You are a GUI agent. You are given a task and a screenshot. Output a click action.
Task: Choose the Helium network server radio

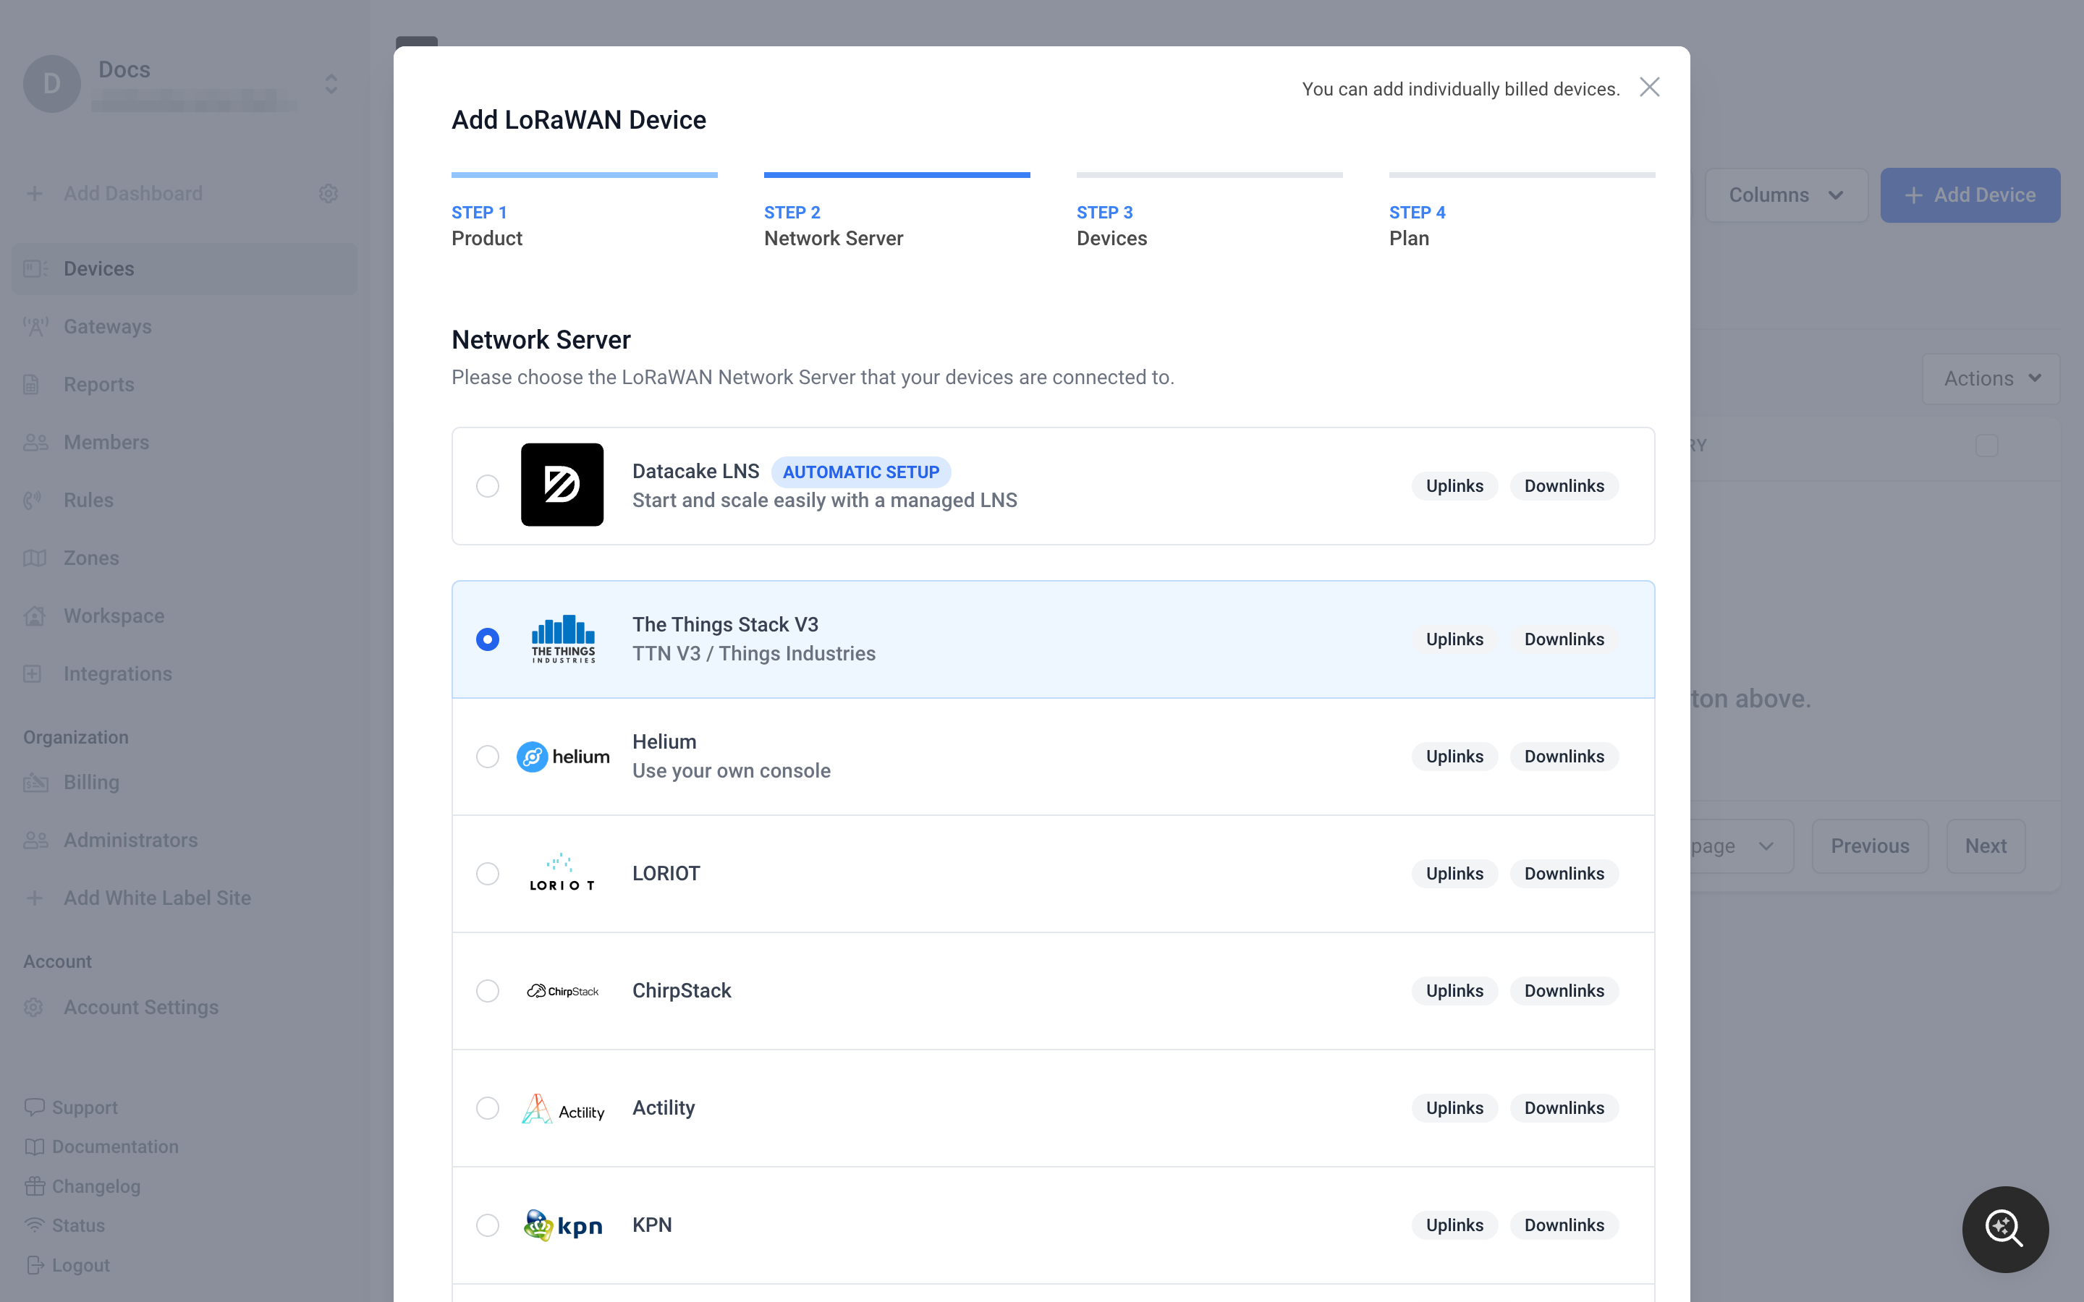pyautogui.click(x=488, y=756)
